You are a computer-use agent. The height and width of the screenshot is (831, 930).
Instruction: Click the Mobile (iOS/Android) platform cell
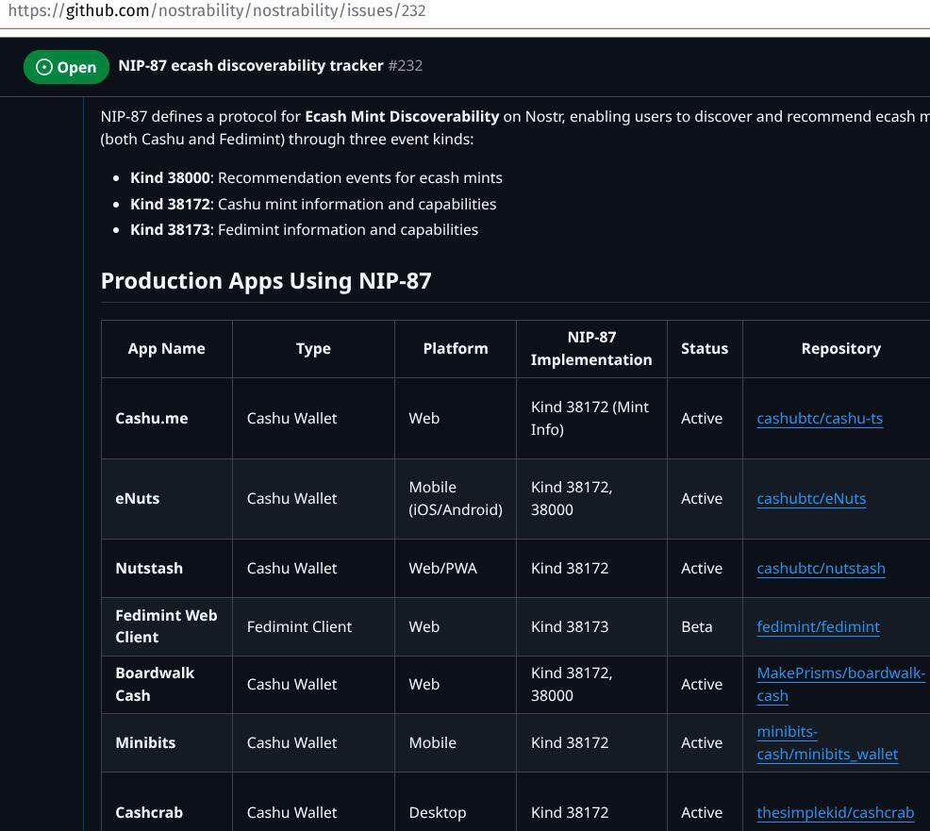pyautogui.click(x=456, y=498)
